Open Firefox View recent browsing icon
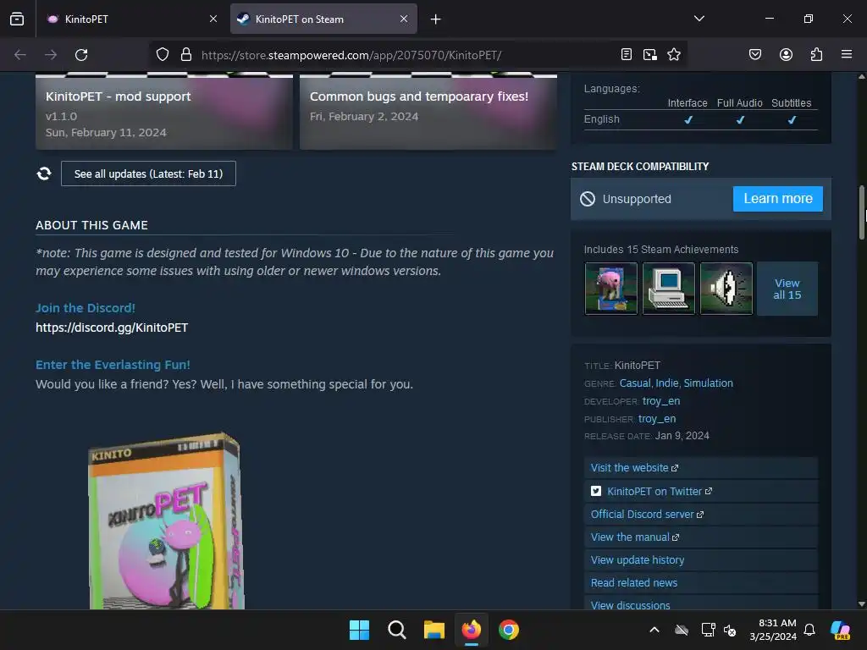 click(x=17, y=19)
